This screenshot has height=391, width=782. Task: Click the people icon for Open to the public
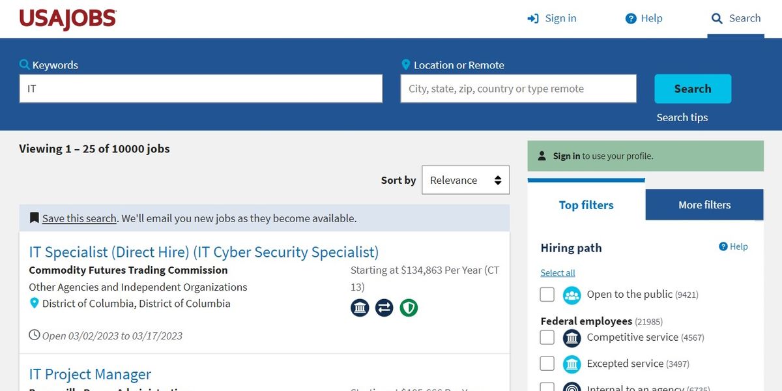pos(572,295)
